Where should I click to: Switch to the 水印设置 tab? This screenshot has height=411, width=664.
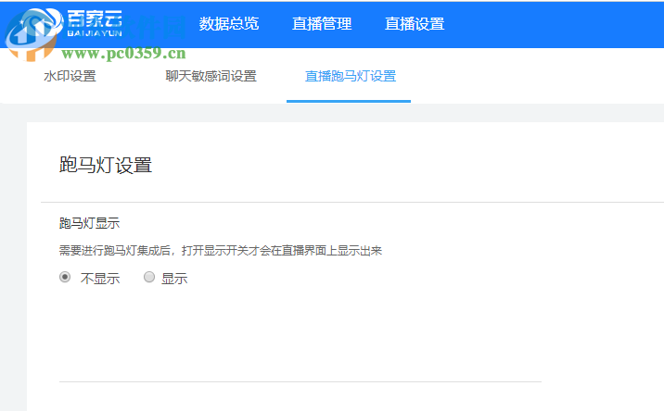click(70, 76)
